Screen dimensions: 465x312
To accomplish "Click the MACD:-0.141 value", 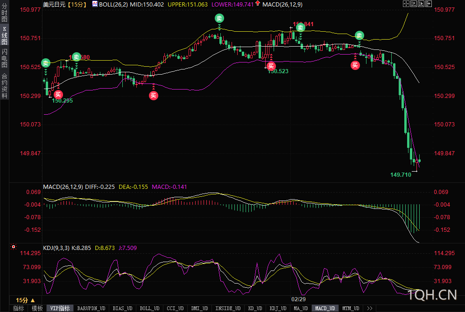I will pyautogui.click(x=169, y=187).
